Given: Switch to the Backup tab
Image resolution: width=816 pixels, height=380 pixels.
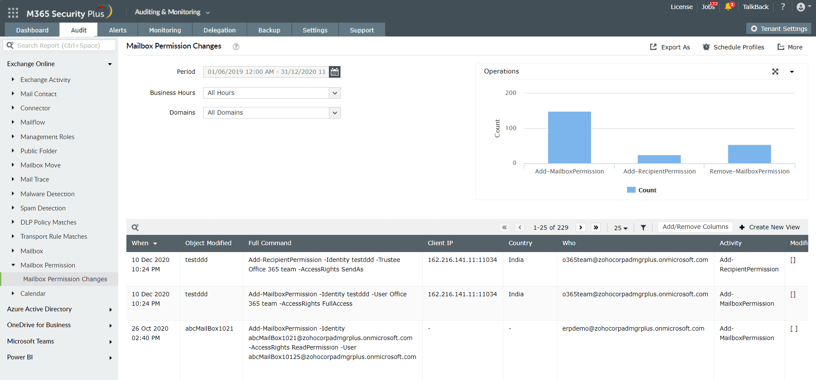Looking at the screenshot, I should [269, 30].
